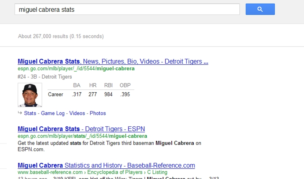Click the BA column header
Image resolution: width=304 pixels, height=179 pixels.
point(77,85)
